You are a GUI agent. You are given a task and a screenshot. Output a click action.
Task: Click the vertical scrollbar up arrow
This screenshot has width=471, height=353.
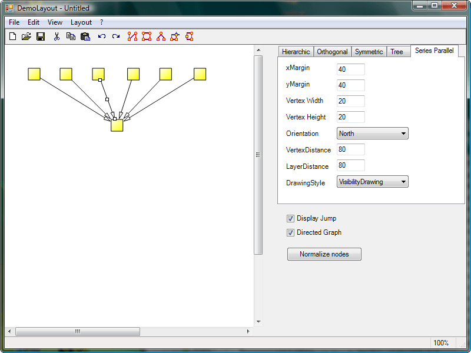[x=258, y=51]
